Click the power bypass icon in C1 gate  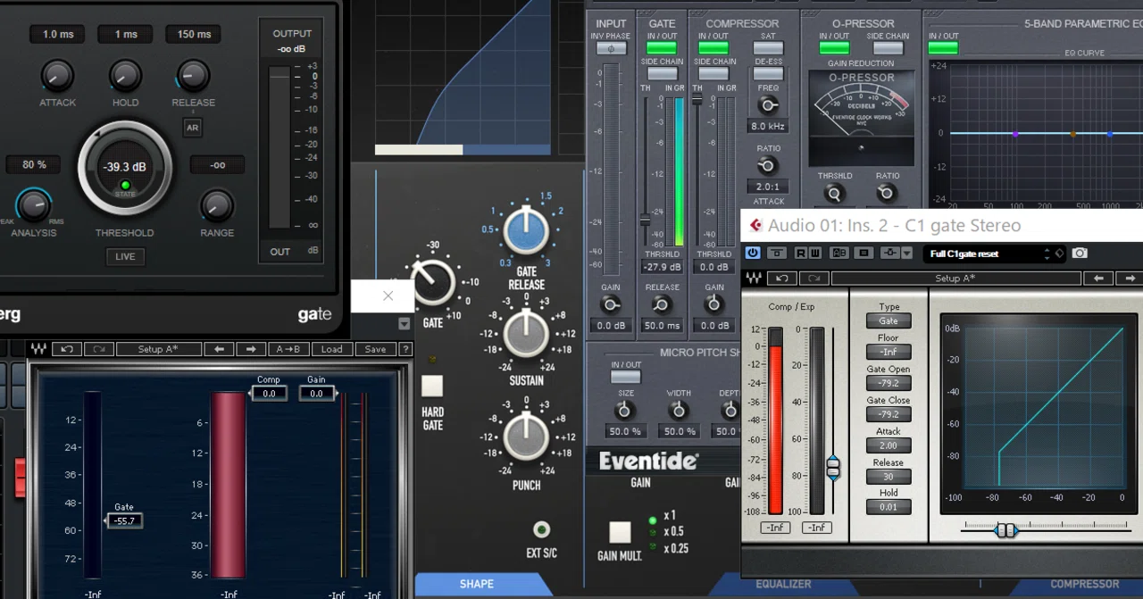(753, 254)
